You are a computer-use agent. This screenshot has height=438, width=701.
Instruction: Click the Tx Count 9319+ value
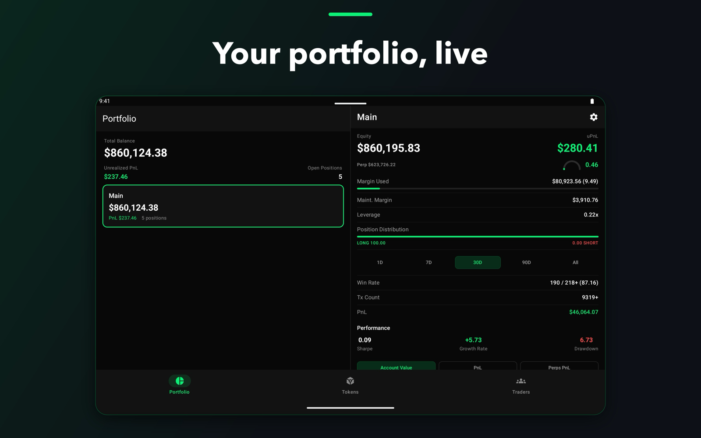[x=590, y=297]
